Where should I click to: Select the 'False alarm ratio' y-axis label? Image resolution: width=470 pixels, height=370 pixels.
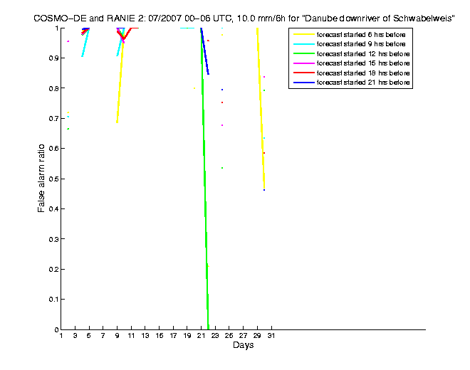pyautogui.click(x=41, y=179)
